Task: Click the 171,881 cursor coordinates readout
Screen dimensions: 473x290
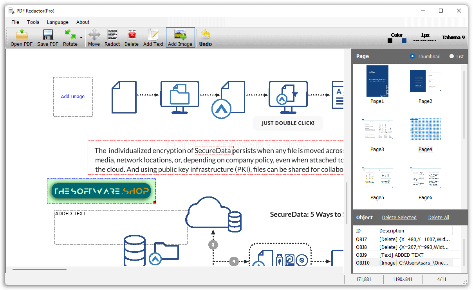Action: click(364, 279)
